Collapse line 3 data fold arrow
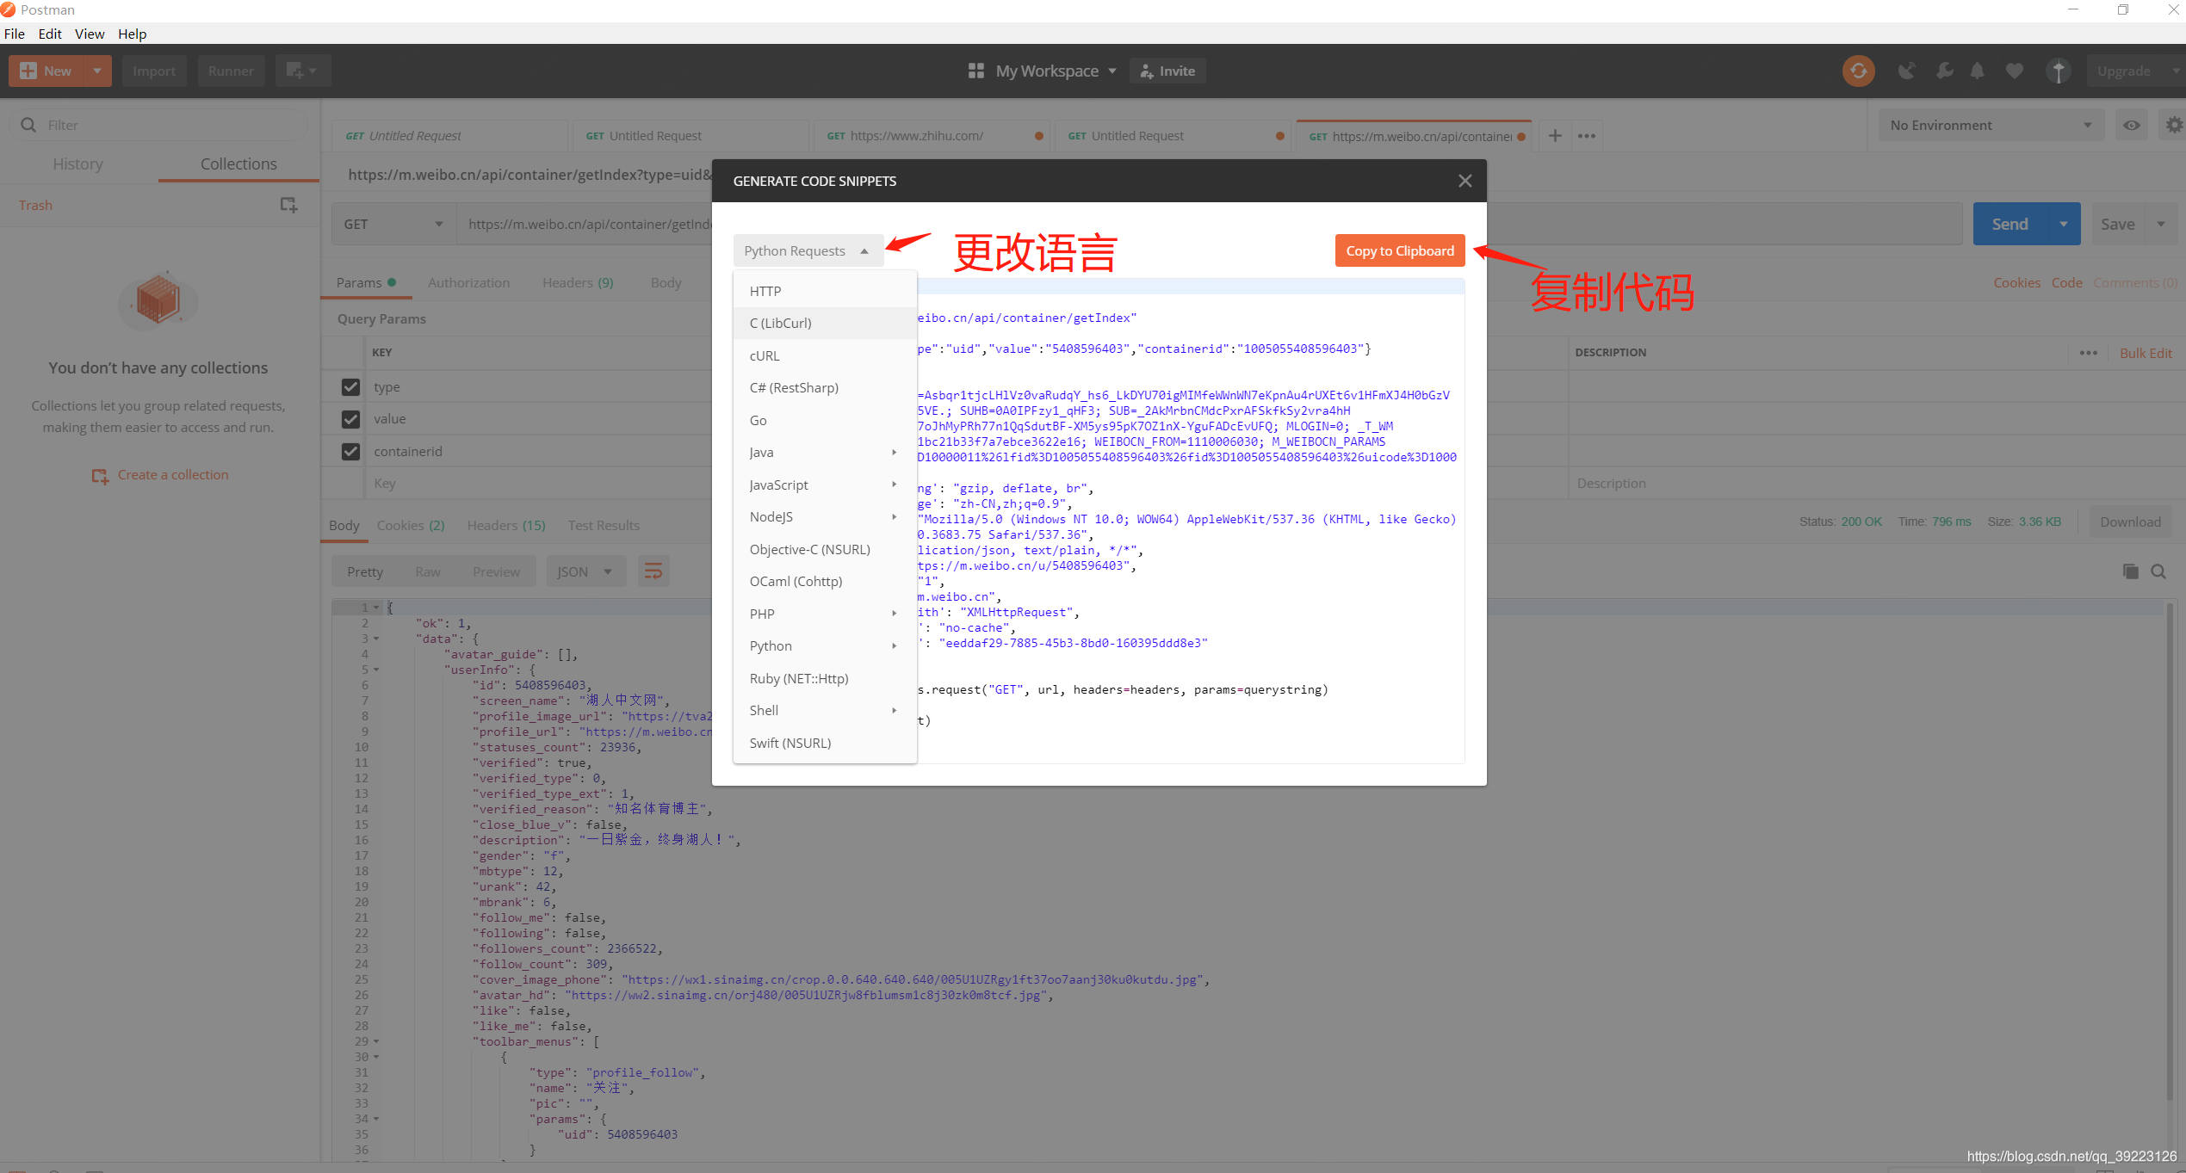The width and height of the screenshot is (2186, 1173). [376, 639]
